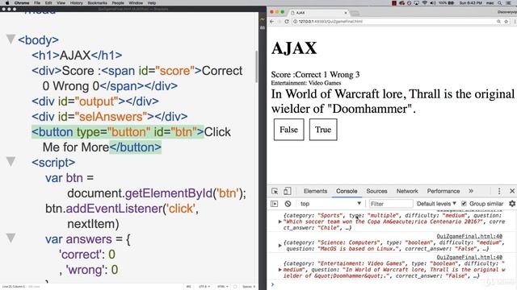Viewport: 517px width, 290px height.
Task: Open the Window menu
Action: pos(136,3)
